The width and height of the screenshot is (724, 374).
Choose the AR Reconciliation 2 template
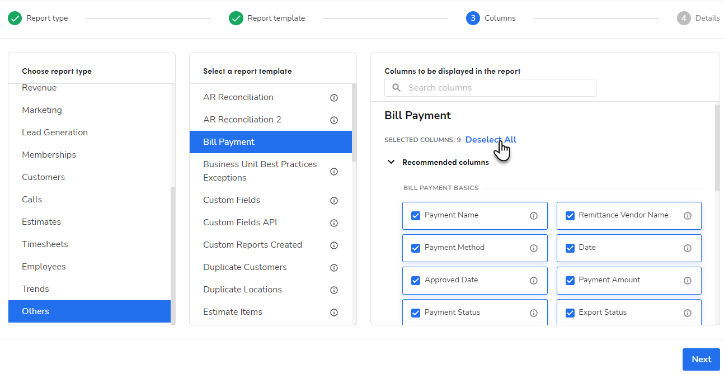tap(271, 120)
